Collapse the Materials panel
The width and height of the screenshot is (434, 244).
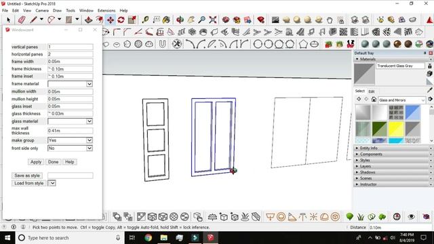(357, 59)
